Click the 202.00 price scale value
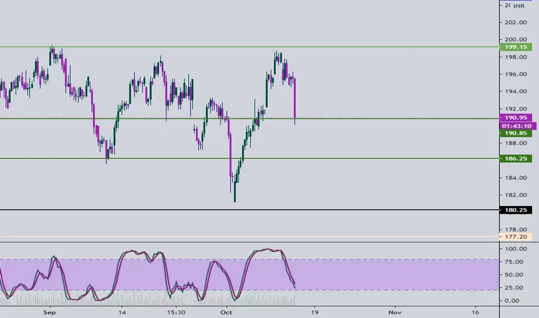539x318 pixels. point(516,23)
